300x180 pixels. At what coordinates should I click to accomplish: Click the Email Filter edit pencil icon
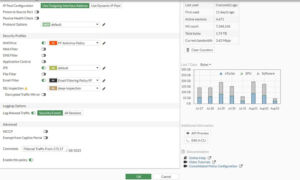104,81
